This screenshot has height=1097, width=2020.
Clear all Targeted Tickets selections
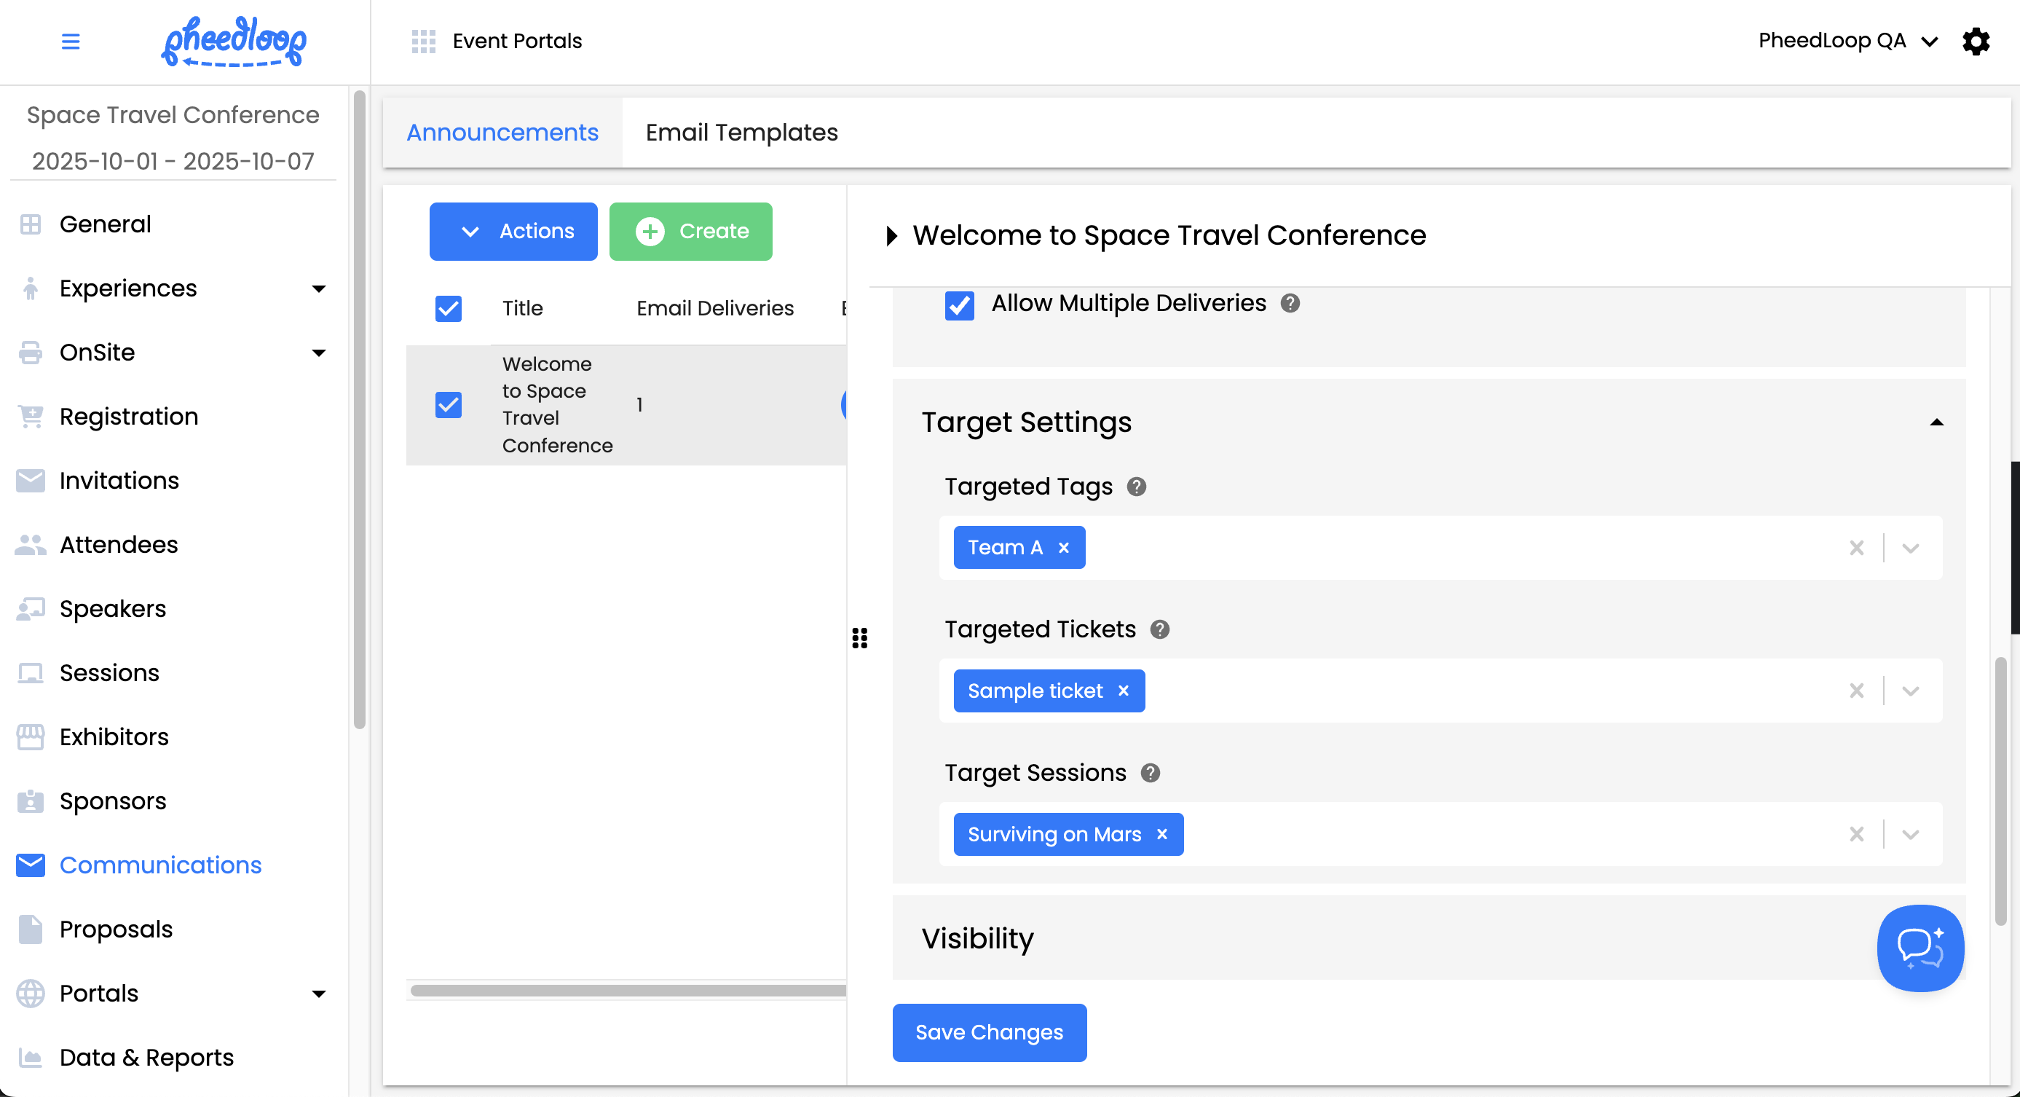(x=1856, y=691)
